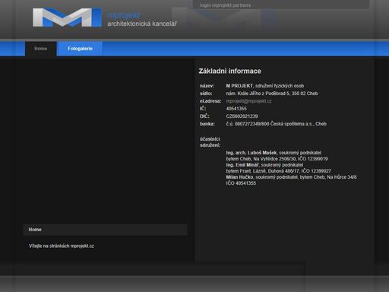Viewport: 389px width, 292px height.
Task: Select the line bytem Frant. Lázně, Duhová
Action: tap(278, 171)
